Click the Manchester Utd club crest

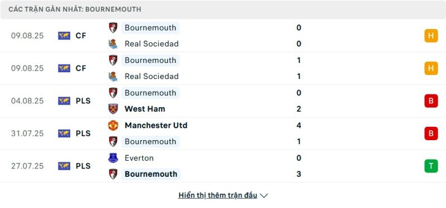point(113,125)
